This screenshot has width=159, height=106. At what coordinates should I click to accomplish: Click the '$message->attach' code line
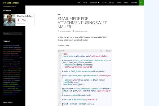(x=77, y=95)
